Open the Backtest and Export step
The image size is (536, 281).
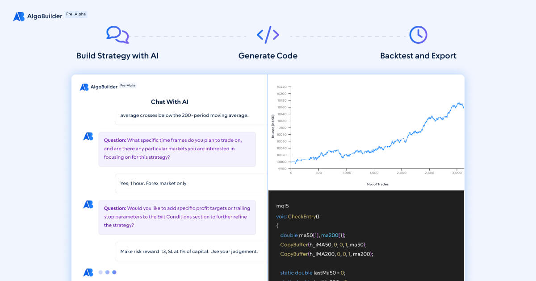418,56
